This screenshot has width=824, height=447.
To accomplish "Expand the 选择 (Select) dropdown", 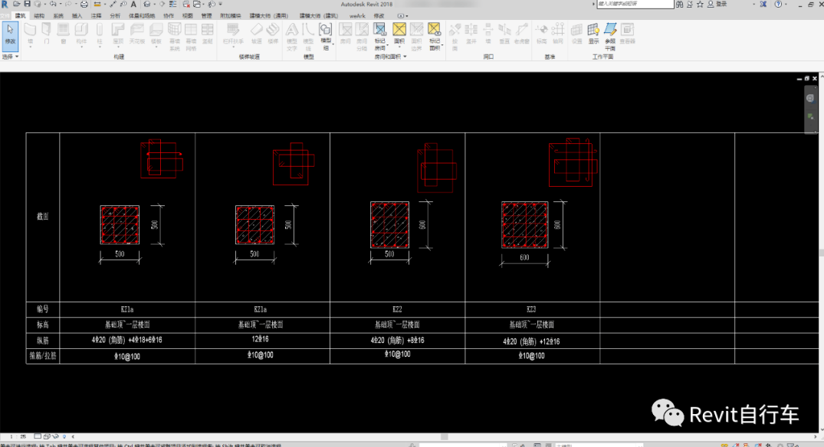I will tap(11, 57).
